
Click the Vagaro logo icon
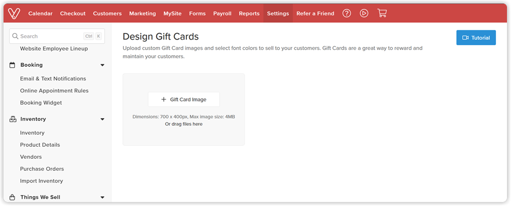point(15,14)
